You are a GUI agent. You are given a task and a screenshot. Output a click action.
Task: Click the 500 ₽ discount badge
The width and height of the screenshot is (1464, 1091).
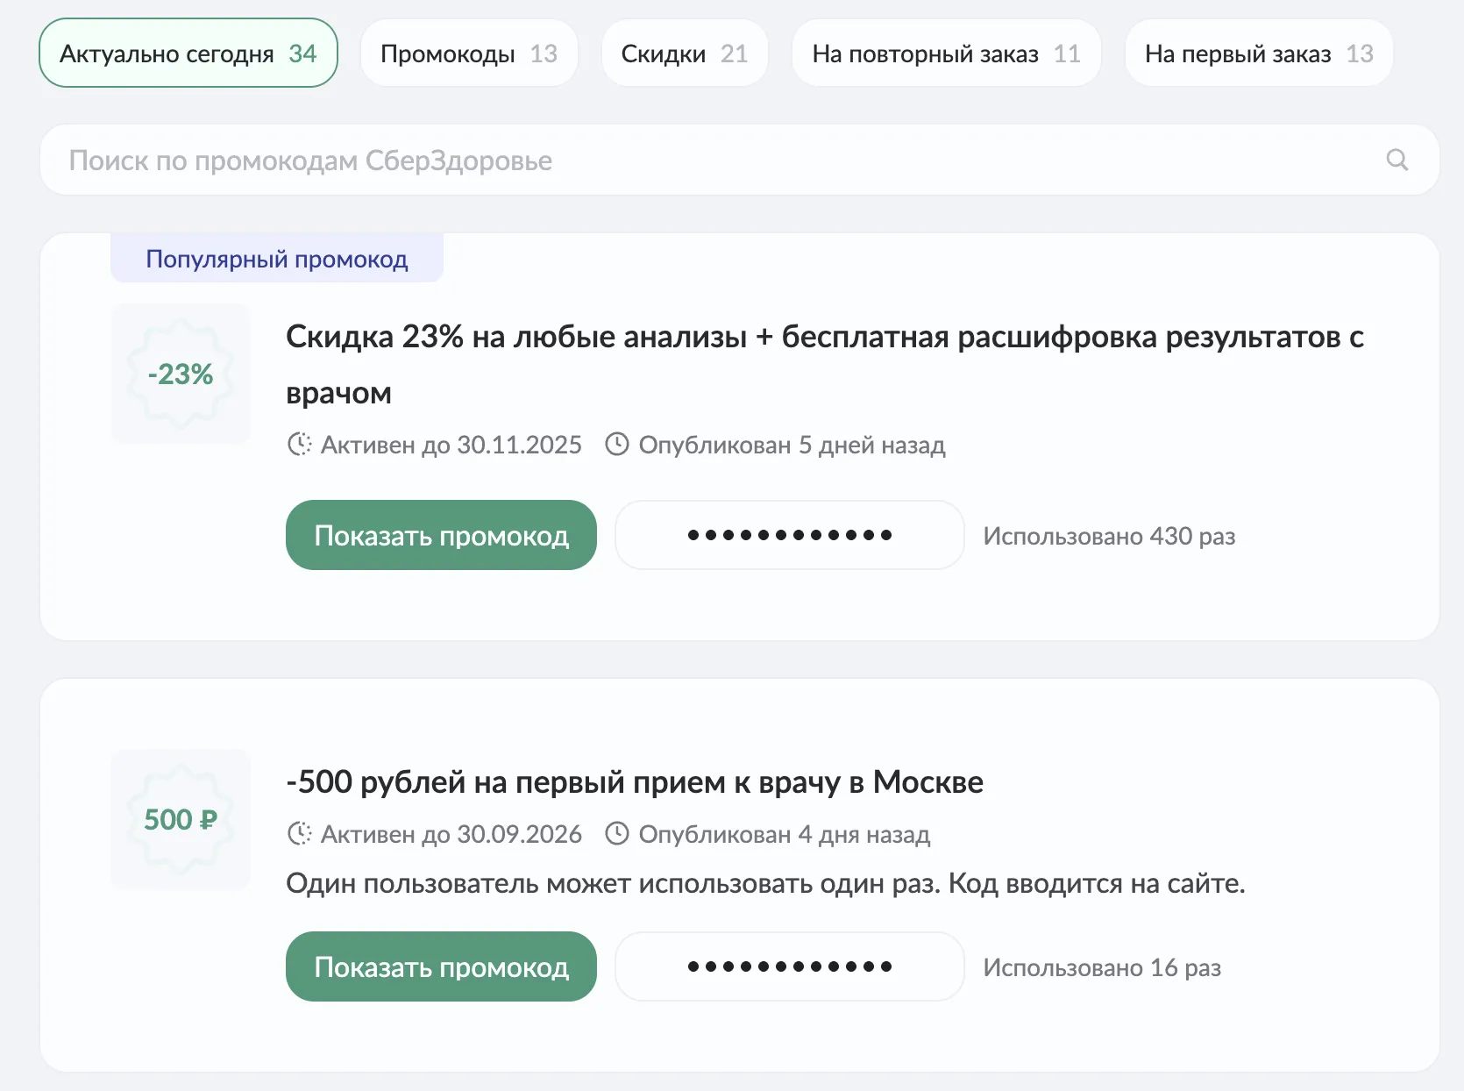(181, 820)
